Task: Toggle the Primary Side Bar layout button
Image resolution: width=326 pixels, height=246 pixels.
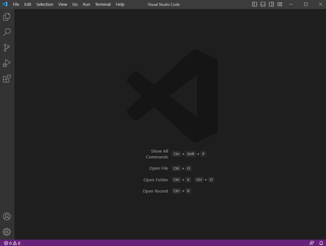Action: tap(255, 5)
